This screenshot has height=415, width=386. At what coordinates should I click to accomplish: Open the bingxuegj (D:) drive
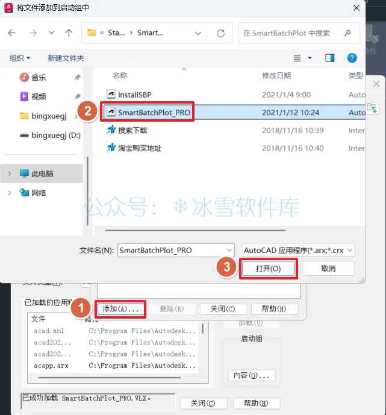tap(50, 136)
